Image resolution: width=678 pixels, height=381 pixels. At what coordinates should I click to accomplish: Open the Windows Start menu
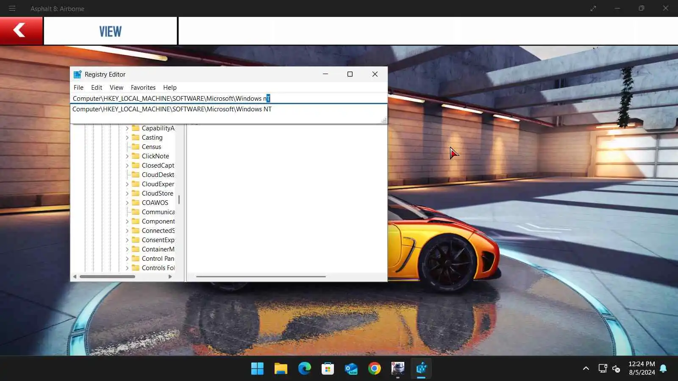[x=257, y=369]
